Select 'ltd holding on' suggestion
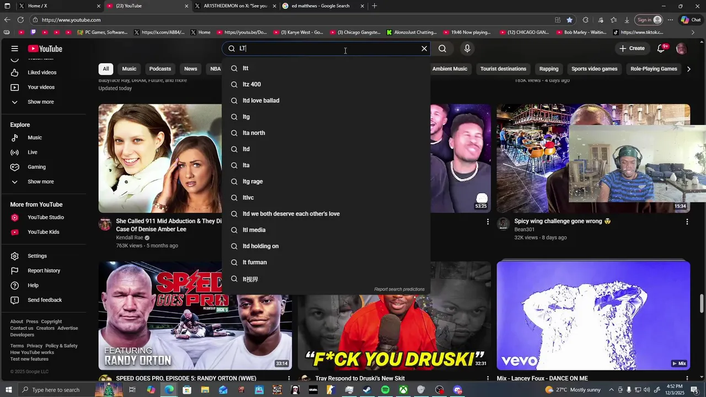The width and height of the screenshot is (706, 397). [326, 246]
